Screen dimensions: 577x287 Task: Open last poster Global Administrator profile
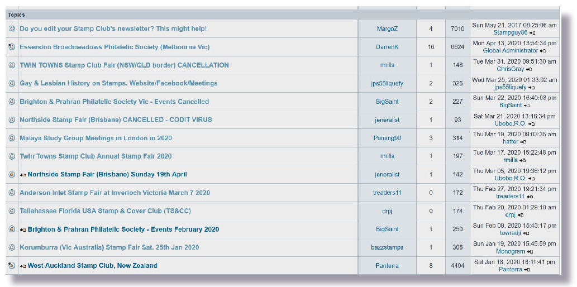511,50
